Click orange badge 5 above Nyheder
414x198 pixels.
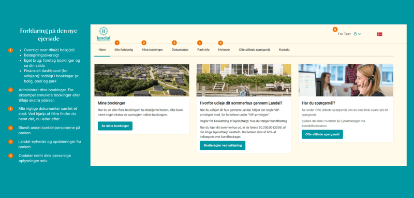[220, 43]
